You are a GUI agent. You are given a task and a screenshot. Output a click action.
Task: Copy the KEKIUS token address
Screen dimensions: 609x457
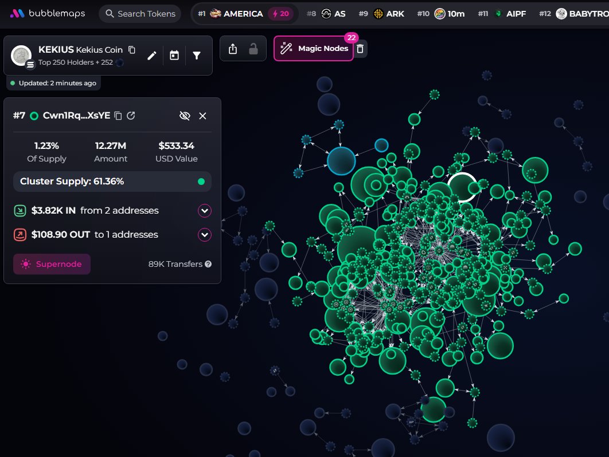point(132,50)
